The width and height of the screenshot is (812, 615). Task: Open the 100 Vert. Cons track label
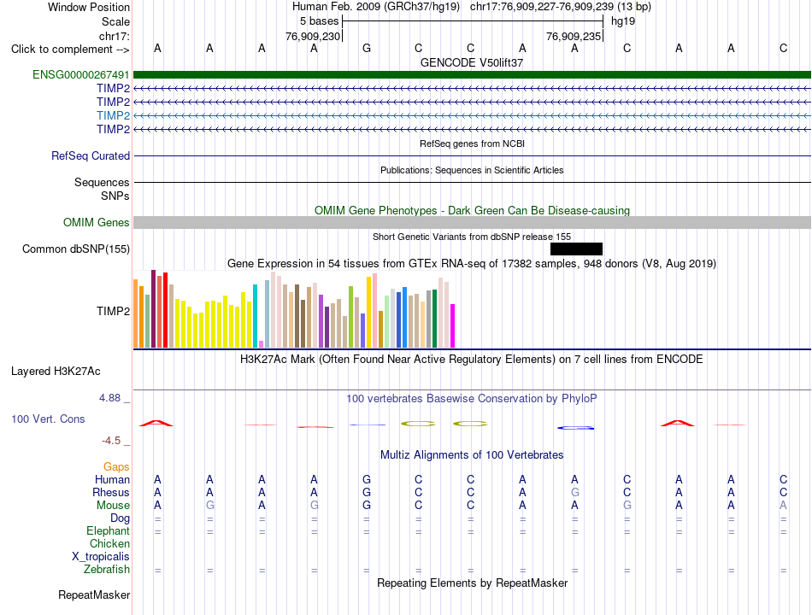coord(48,419)
